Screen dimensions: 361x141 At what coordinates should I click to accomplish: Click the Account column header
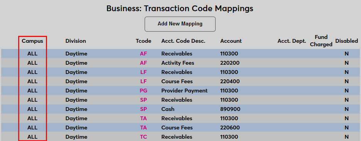point(231,41)
